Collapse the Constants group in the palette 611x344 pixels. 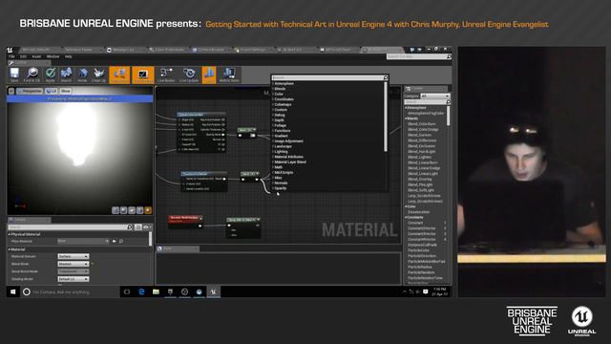point(414,217)
